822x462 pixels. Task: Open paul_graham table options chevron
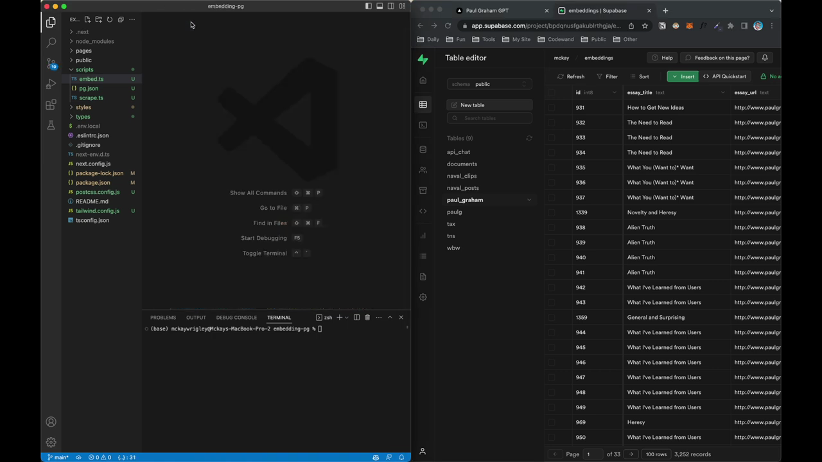tap(529, 200)
